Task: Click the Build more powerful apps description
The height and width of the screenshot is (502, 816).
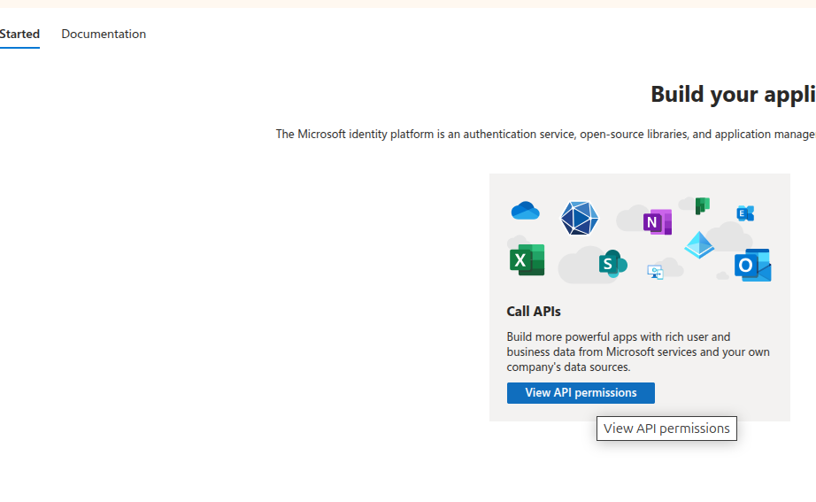Action: click(638, 352)
